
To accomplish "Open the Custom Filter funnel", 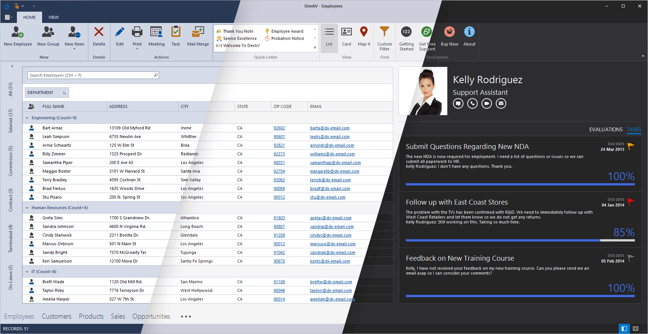I will [x=385, y=32].
